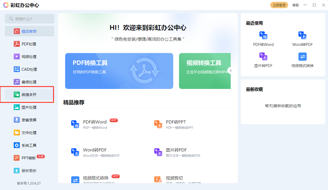Open the 系统工具 gear icon
Viewport: 328px width, 190px height.
point(17,145)
